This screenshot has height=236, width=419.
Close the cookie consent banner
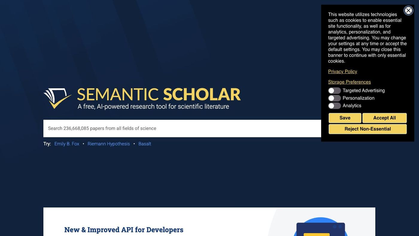(408, 10)
